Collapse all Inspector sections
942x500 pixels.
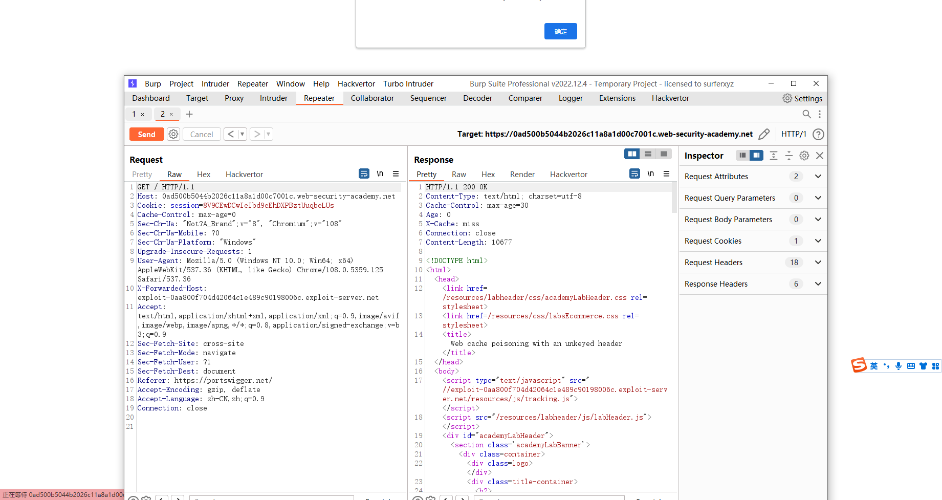click(789, 156)
